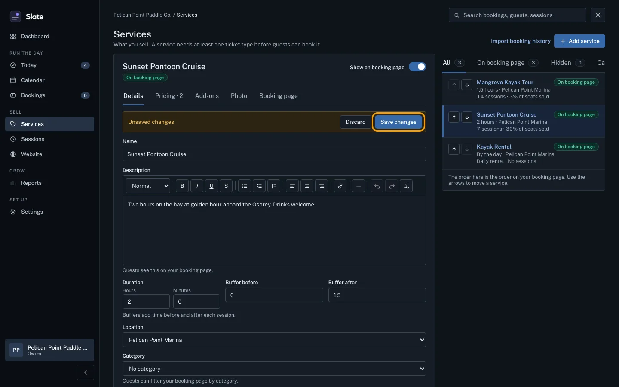The height and width of the screenshot is (387, 619).
Task: Apply italic formatting in description editor
Action: 197,186
